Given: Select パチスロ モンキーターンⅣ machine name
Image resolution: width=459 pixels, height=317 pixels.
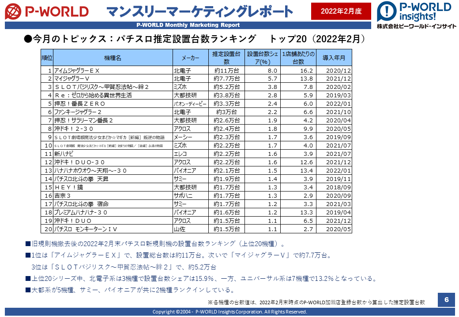Looking at the screenshot, I should (x=86, y=229).
